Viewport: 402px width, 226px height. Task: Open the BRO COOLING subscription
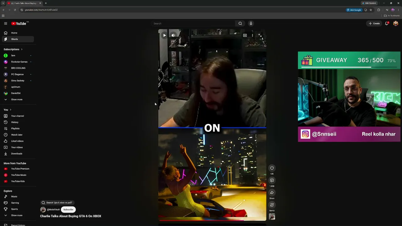pyautogui.click(x=18, y=68)
